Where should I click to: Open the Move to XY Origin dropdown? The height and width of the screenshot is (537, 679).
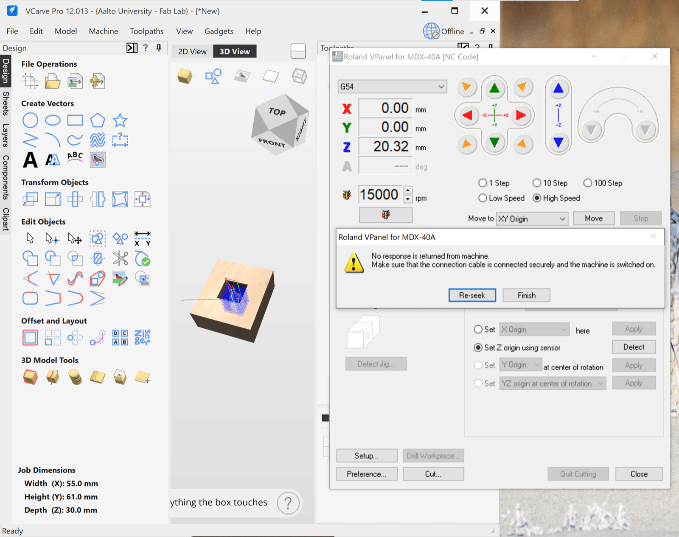point(532,219)
